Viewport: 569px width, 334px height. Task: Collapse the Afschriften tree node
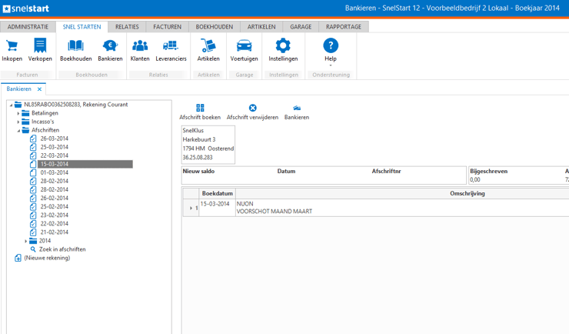(18, 130)
